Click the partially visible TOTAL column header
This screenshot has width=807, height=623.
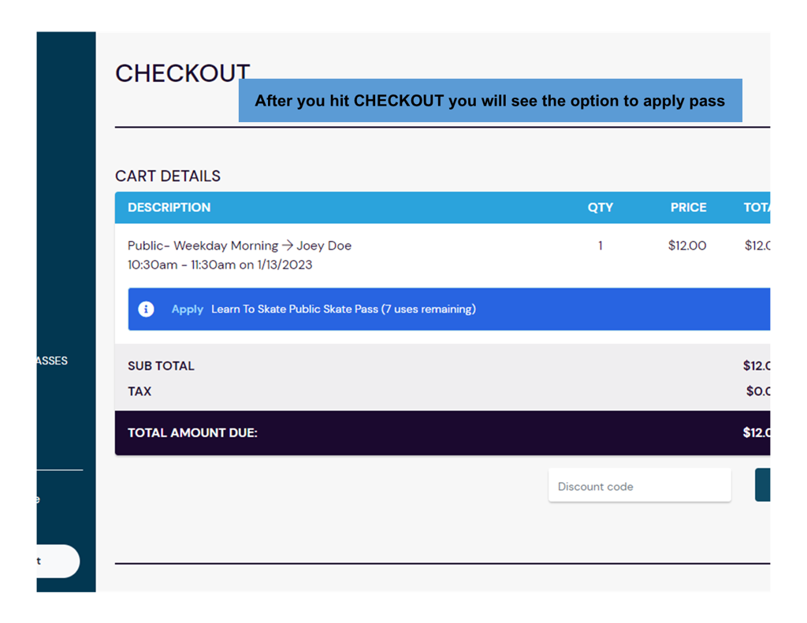coord(757,208)
